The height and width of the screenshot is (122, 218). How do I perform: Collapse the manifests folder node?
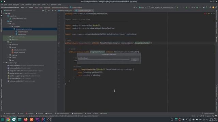tap(6, 16)
